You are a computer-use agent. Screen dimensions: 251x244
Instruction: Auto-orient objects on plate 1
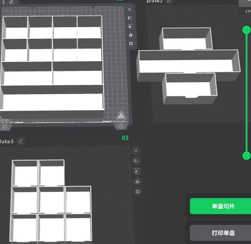130,26
